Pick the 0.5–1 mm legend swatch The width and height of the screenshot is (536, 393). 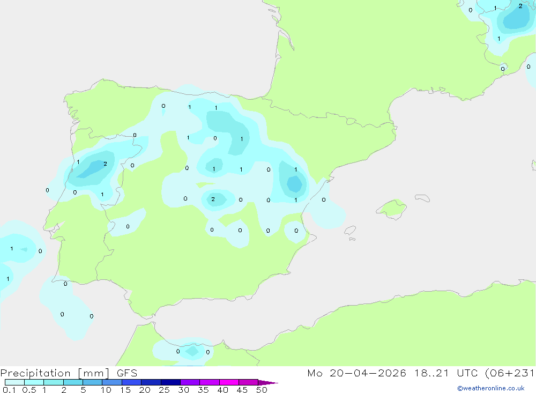(34, 382)
